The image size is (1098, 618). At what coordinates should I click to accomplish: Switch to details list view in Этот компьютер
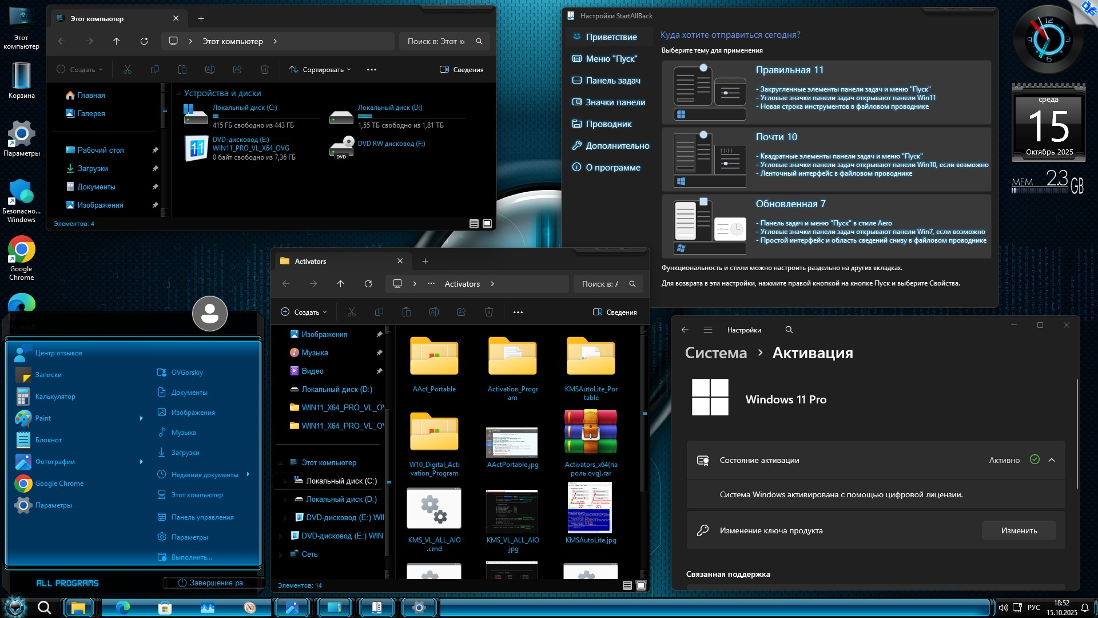pyautogui.click(x=474, y=224)
